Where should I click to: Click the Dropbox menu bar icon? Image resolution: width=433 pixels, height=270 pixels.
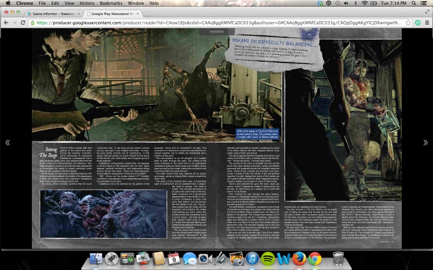(x=320, y=3)
